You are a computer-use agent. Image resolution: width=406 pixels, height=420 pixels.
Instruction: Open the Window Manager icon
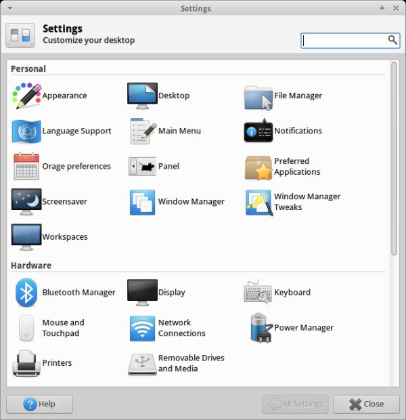tap(142, 203)
